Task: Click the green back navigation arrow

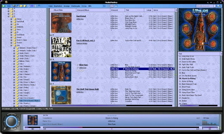Action: (3, 6)
